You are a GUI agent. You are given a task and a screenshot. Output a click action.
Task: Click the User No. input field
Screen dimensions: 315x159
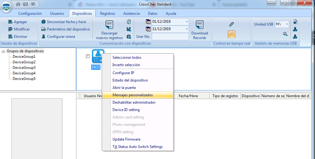(170, 37)
